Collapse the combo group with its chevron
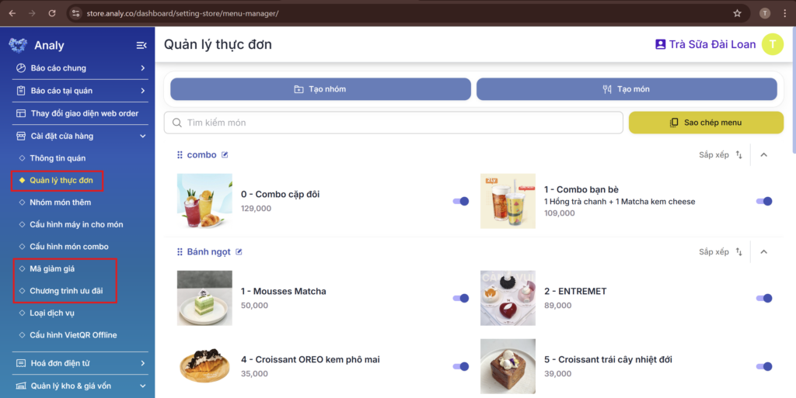The width and height of the screenshot is (796, 398). pos(764,155)
